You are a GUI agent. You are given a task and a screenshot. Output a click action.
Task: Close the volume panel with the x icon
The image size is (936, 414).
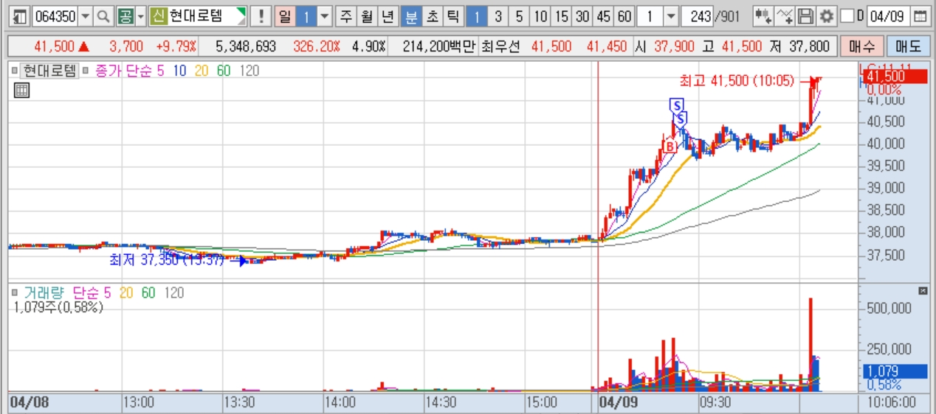[x=923, y=291]
